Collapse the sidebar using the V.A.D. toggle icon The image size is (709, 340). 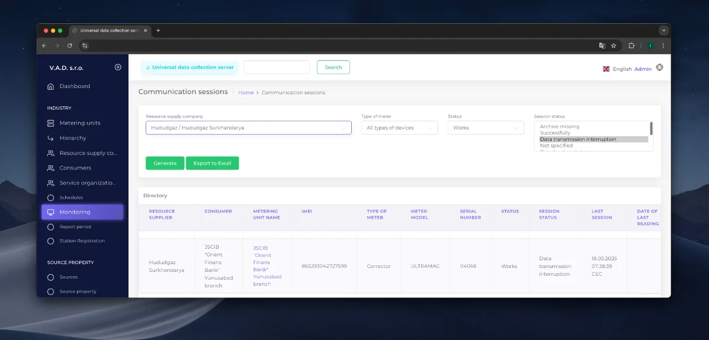pyautogui.click(x=118, y=67)
